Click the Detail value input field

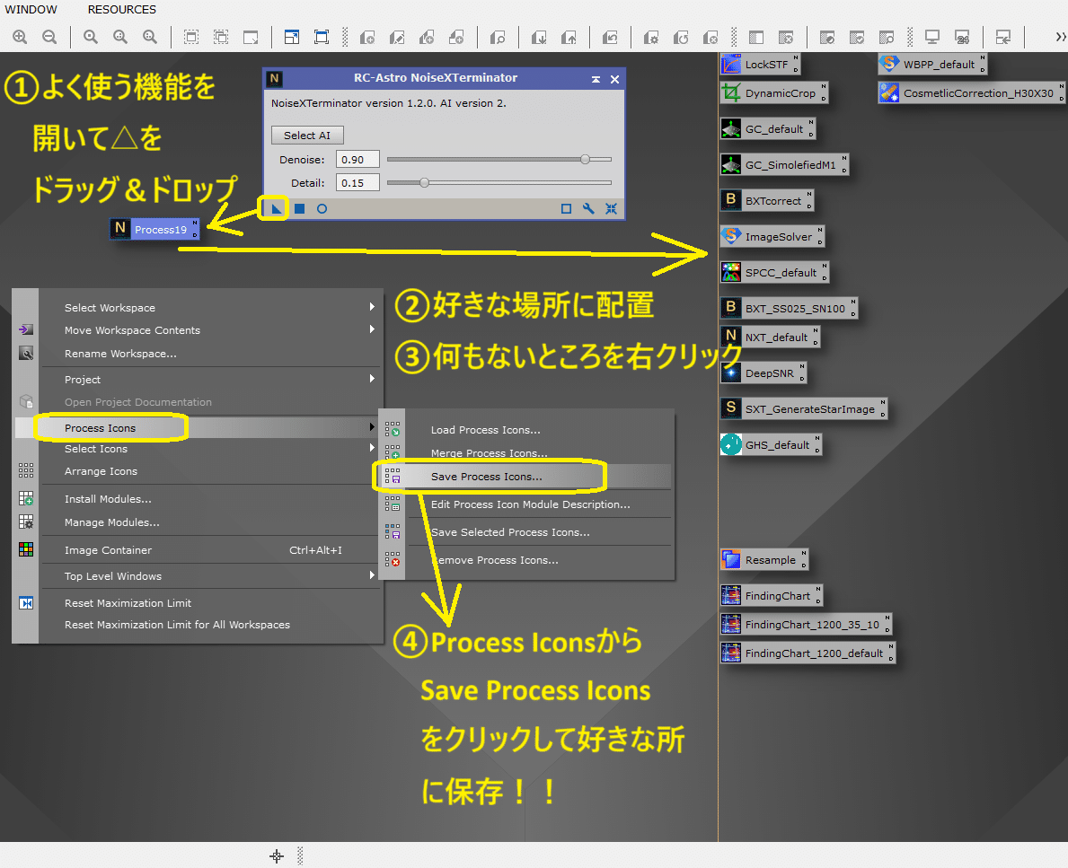point(357,181)
